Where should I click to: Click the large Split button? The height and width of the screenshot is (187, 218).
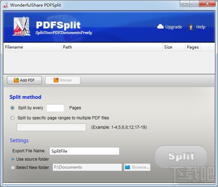pos(181,156)
